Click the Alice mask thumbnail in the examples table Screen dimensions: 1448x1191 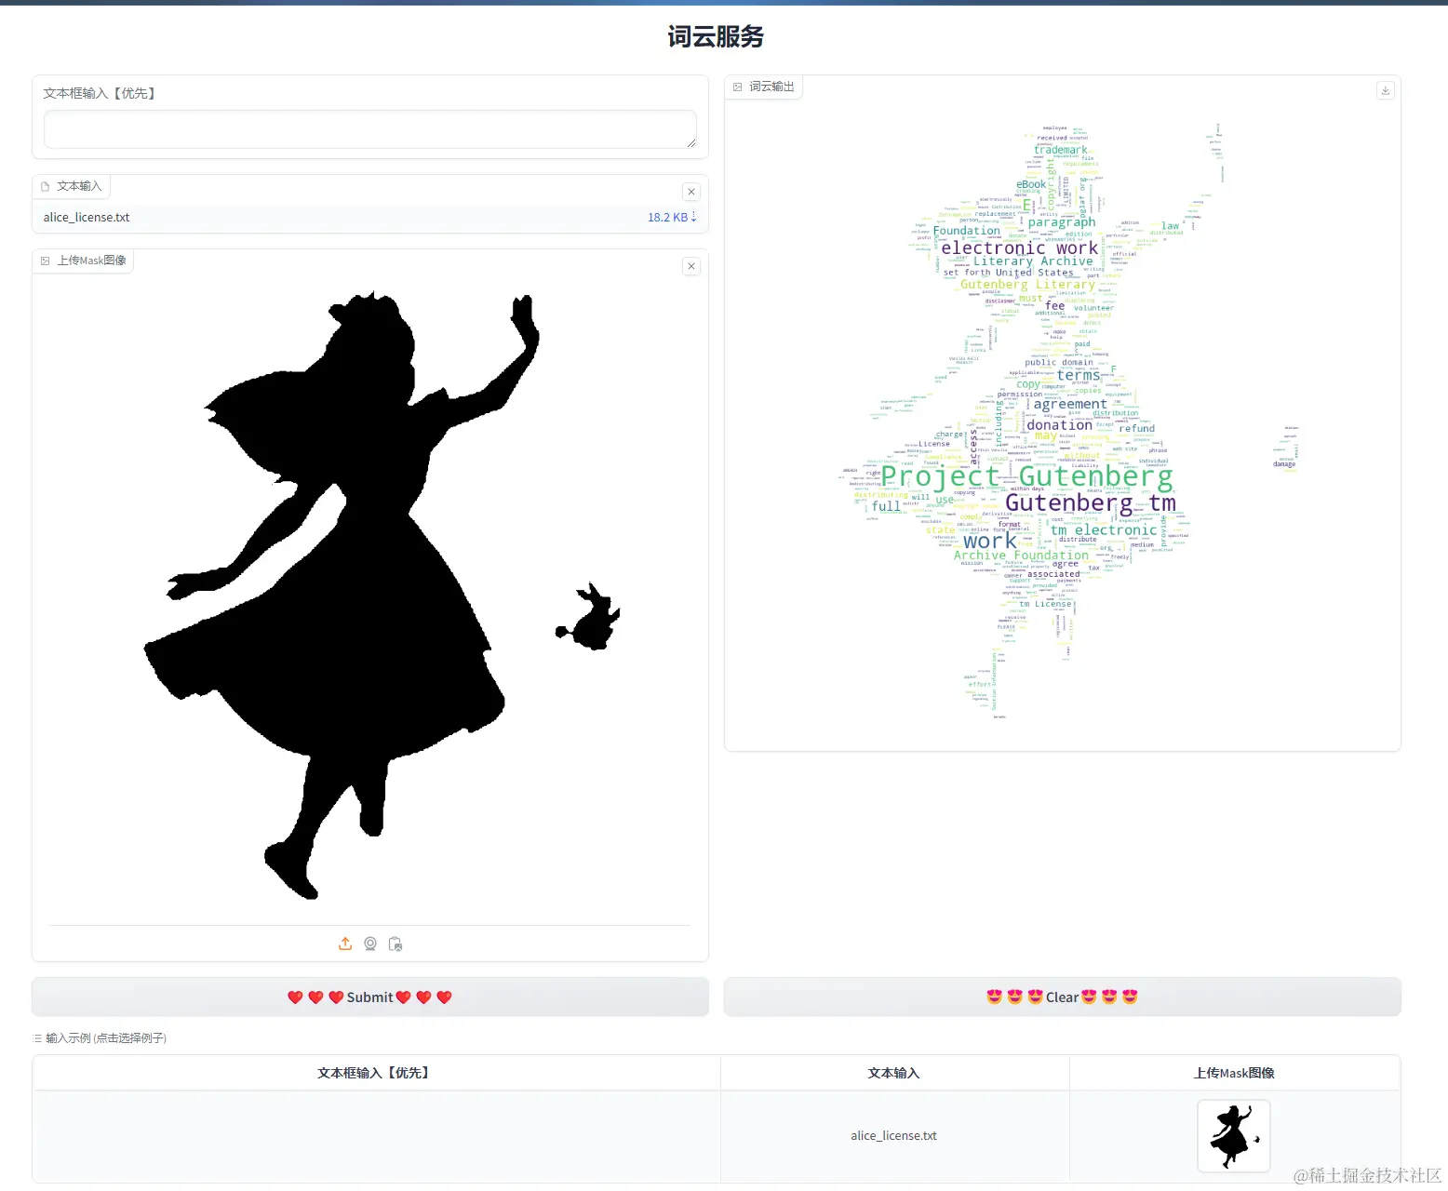1233,1135
